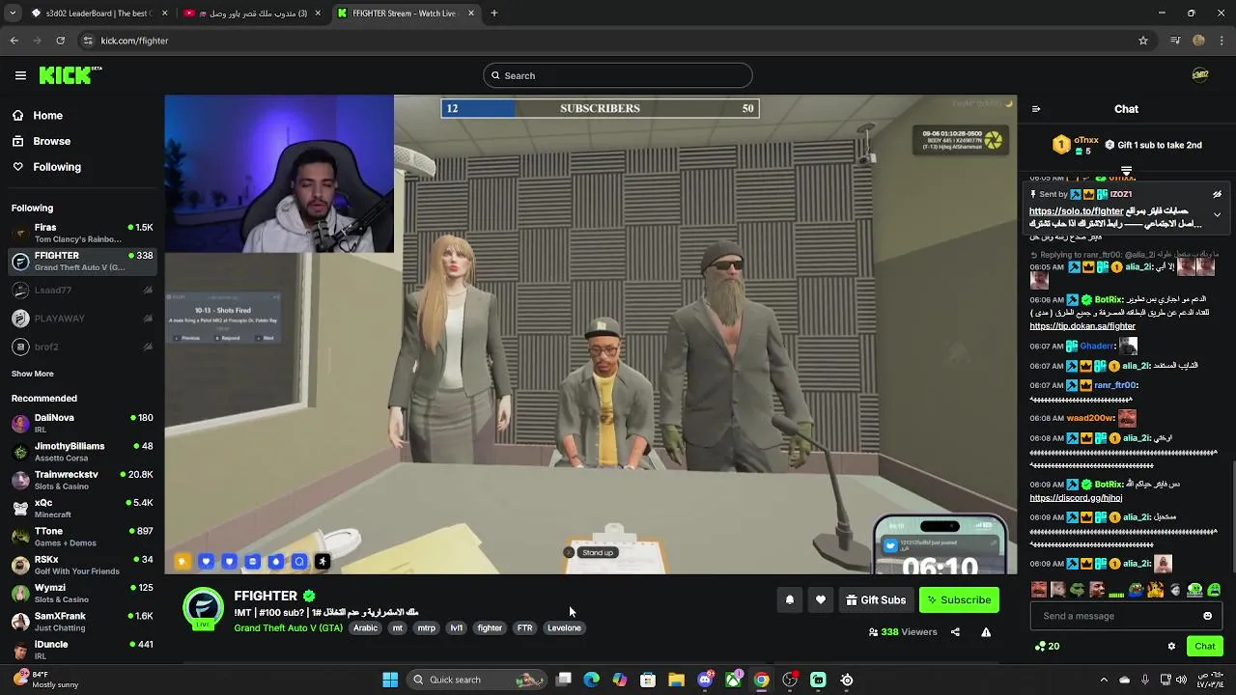Click the FTR tag

tap(524, 628)
